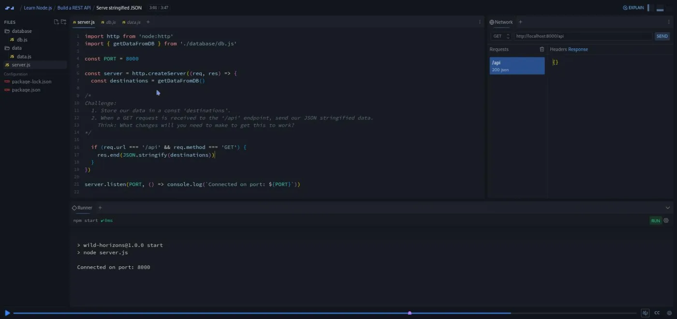Screen dimensions: 677x319
Task: Click the '> node server.js' output line
Action: click(103, 252)
